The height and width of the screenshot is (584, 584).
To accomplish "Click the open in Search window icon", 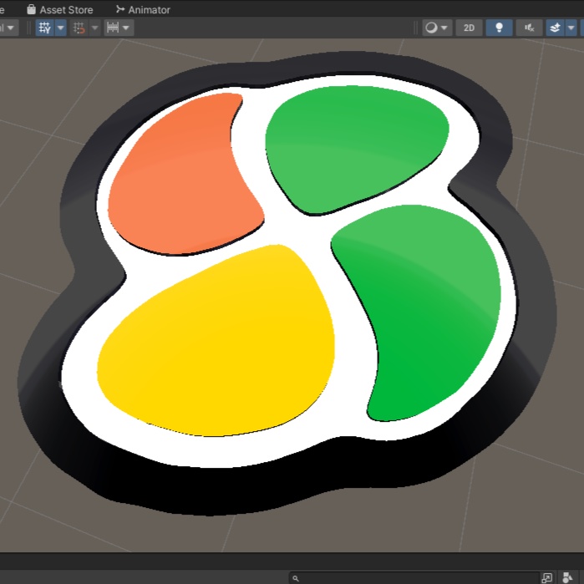I will 546,578.
